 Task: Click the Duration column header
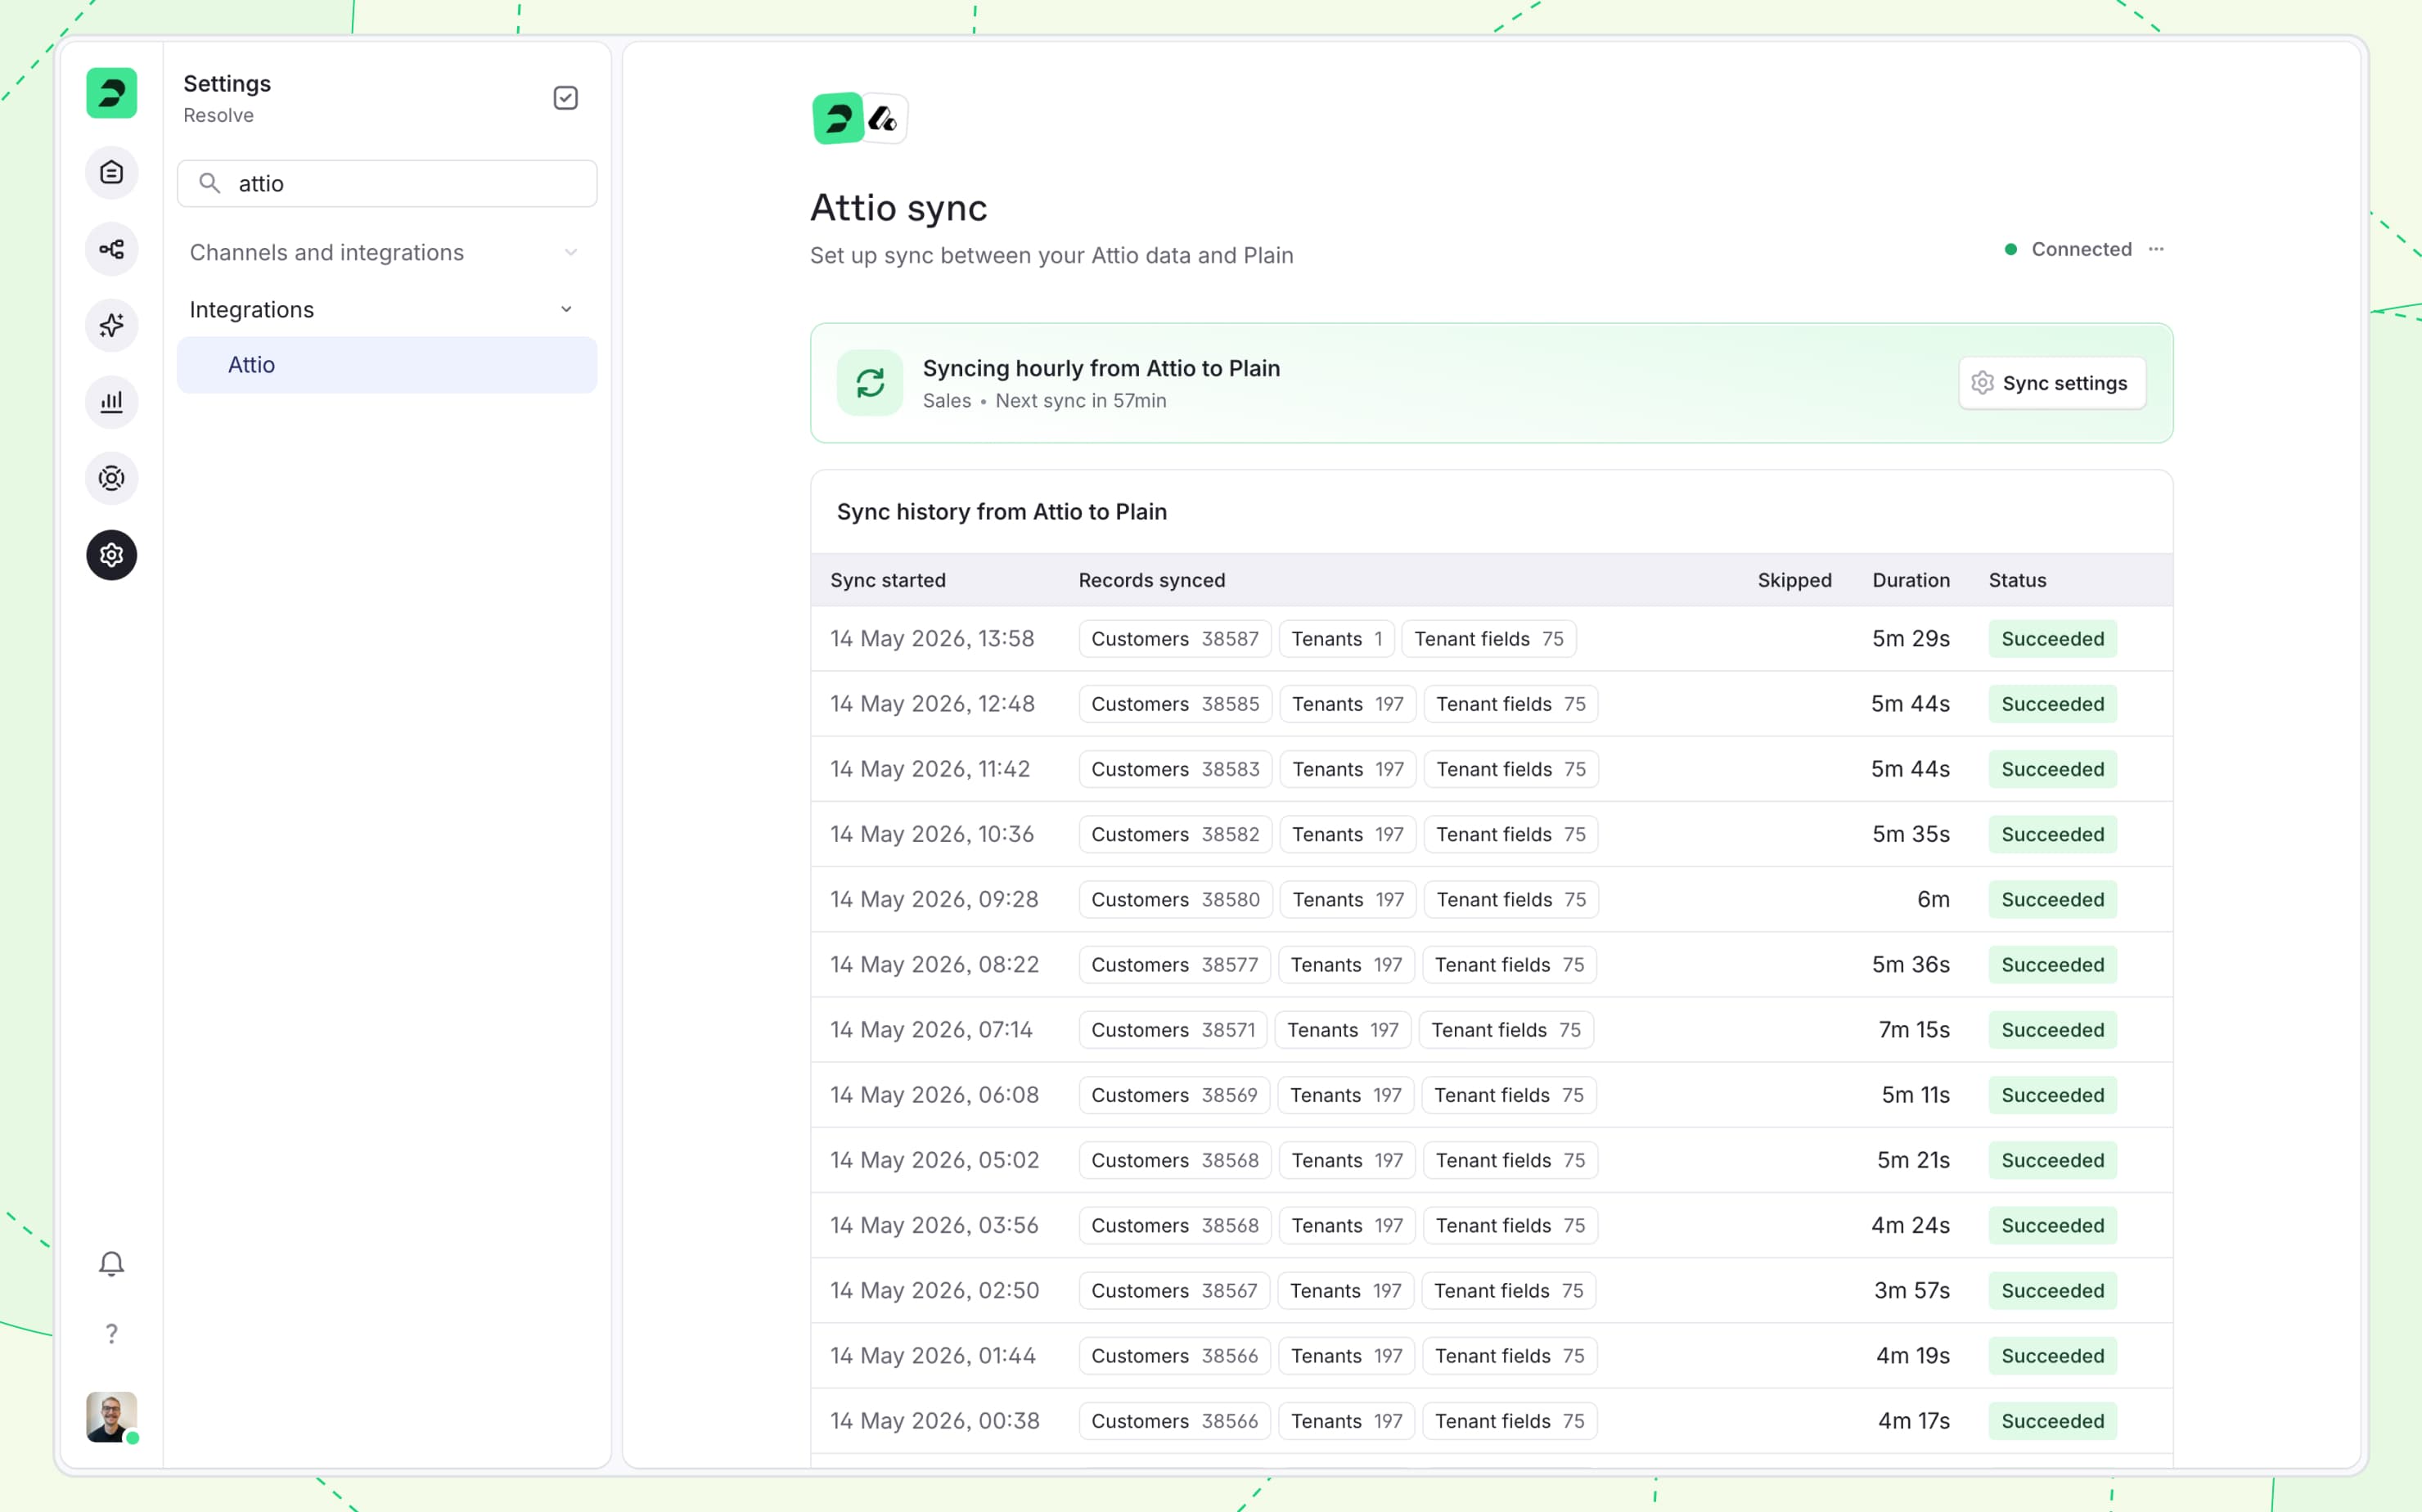1911,580
